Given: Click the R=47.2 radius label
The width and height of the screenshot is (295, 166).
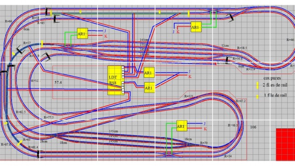Looking at the screenshot, I should pyautogui.click(x=241, y=101).
